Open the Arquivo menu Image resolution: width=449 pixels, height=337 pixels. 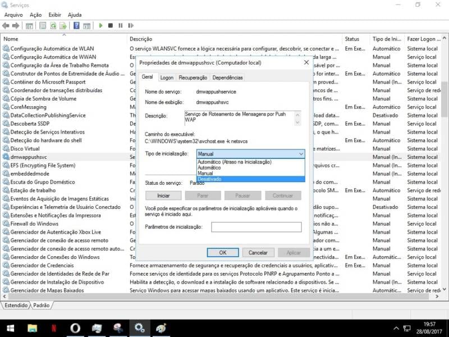13,15
